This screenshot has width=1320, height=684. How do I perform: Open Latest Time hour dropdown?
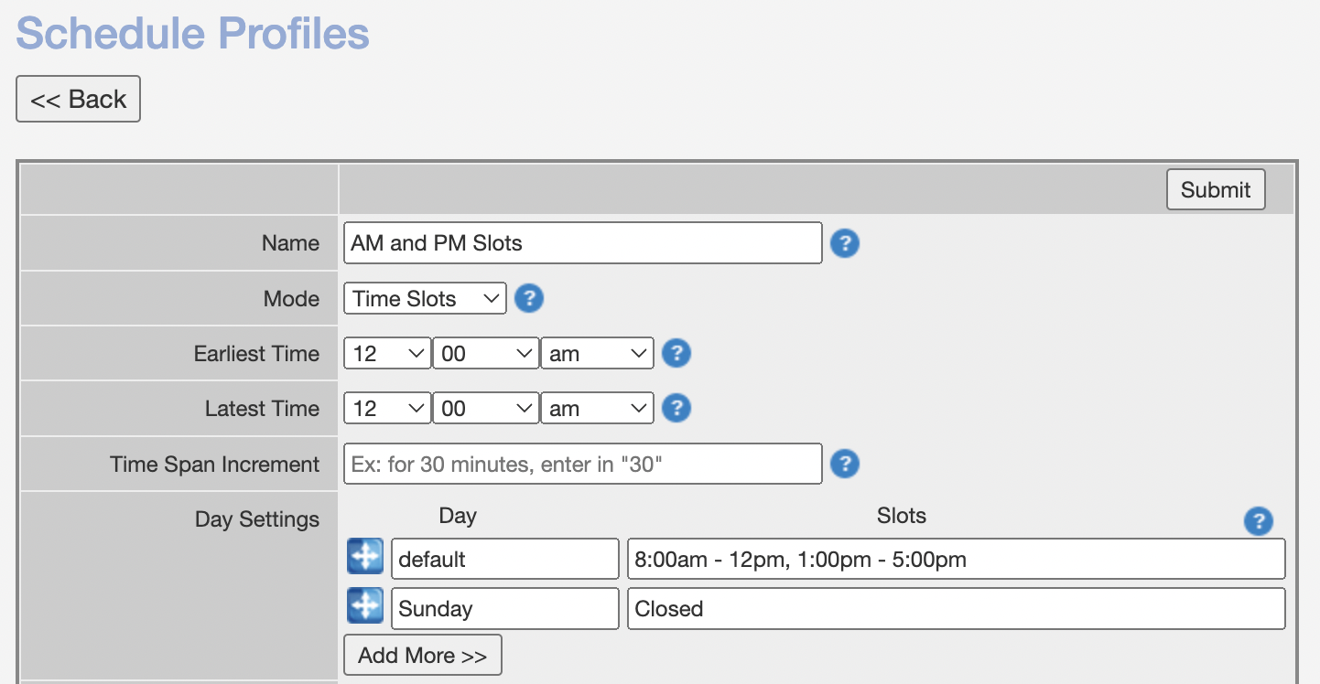click(x=387, y=409)
